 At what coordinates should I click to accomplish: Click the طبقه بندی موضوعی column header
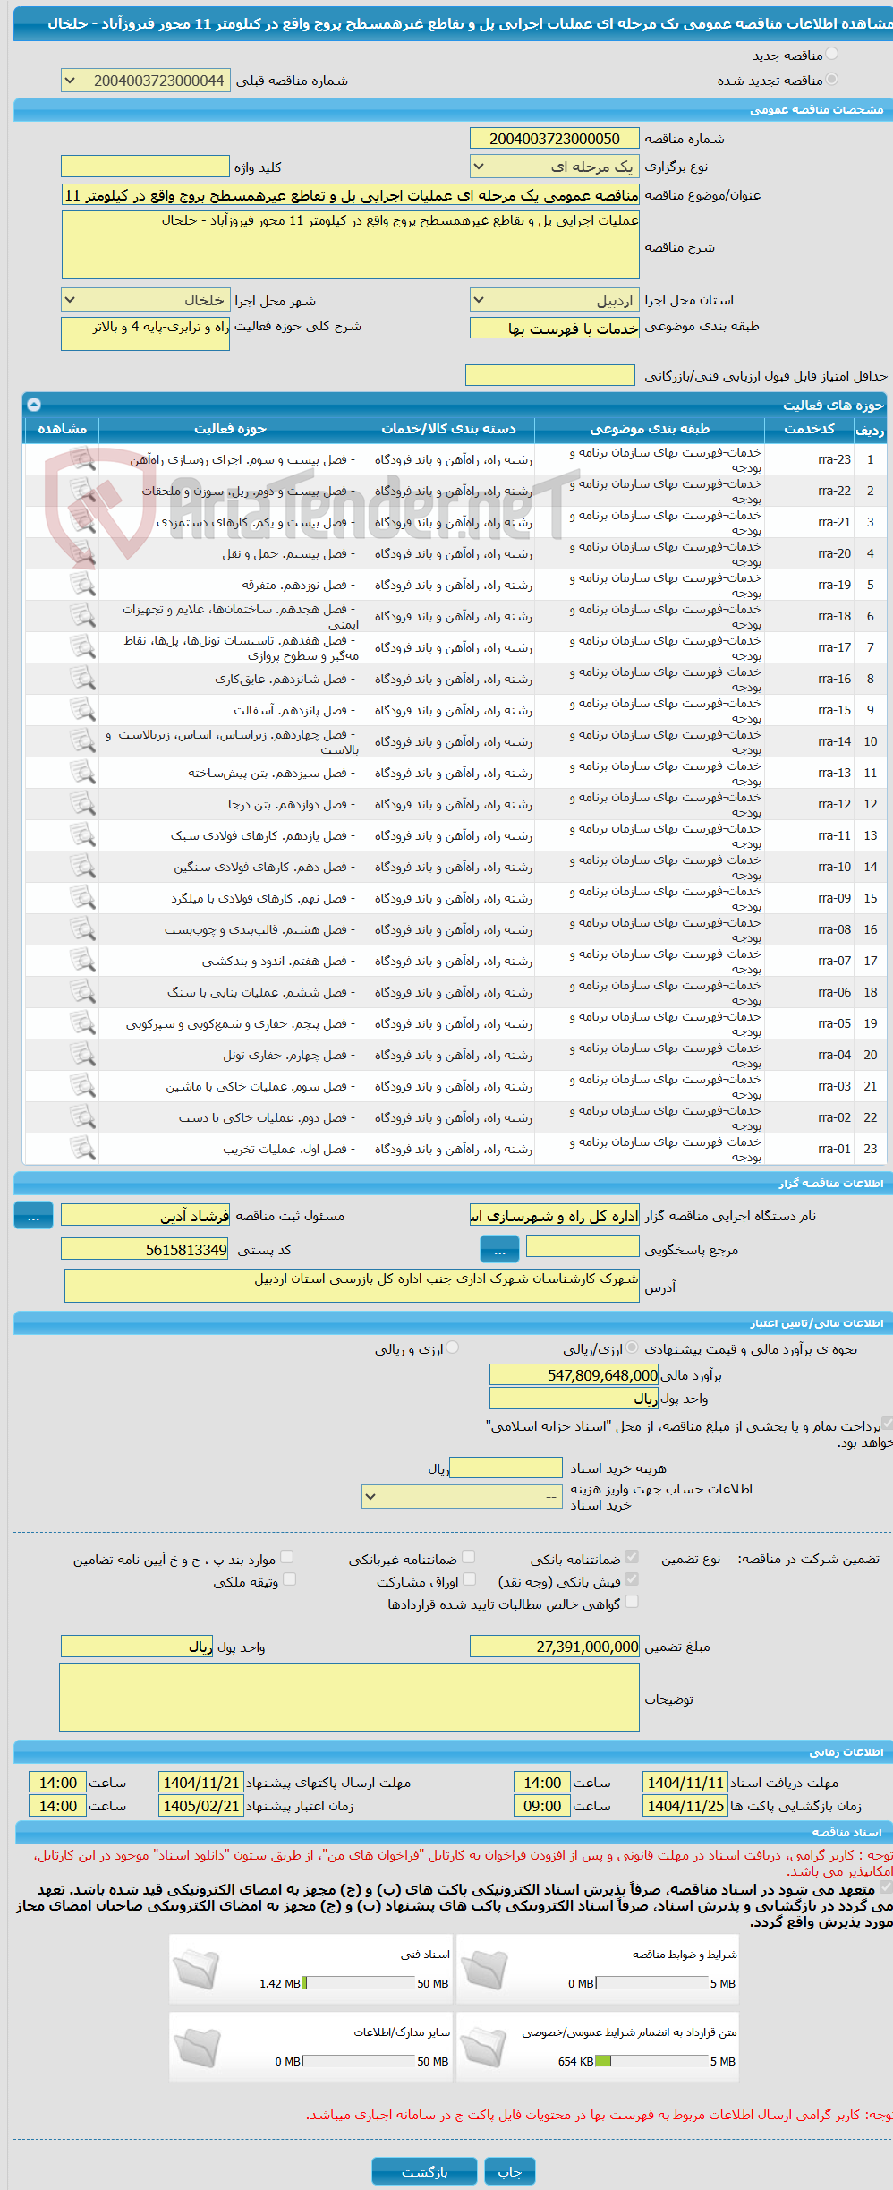tap(650, 429)
